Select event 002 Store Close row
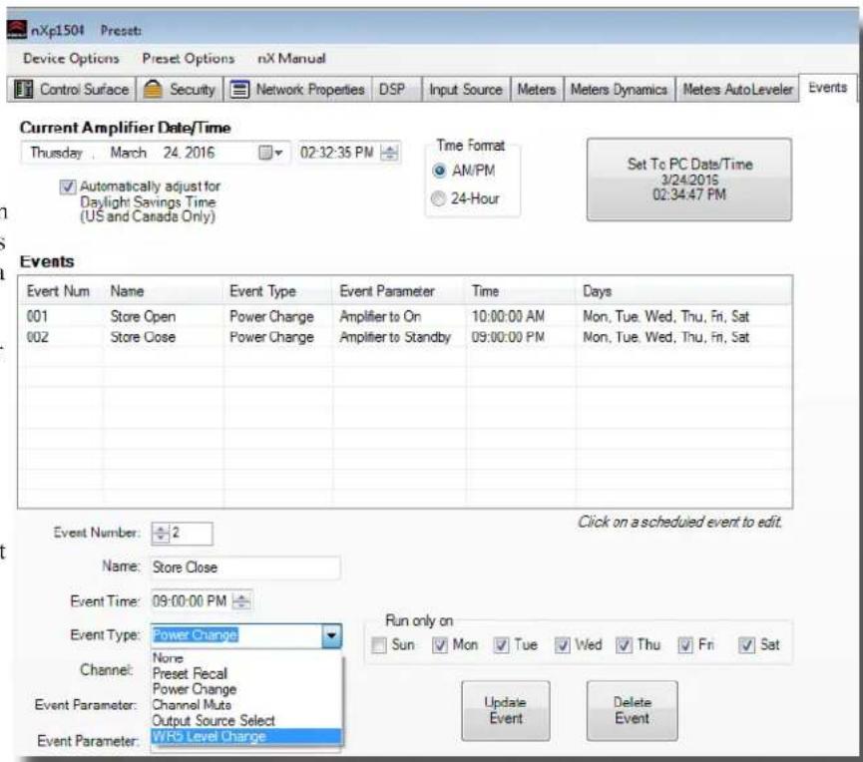 tap(404, 337)
